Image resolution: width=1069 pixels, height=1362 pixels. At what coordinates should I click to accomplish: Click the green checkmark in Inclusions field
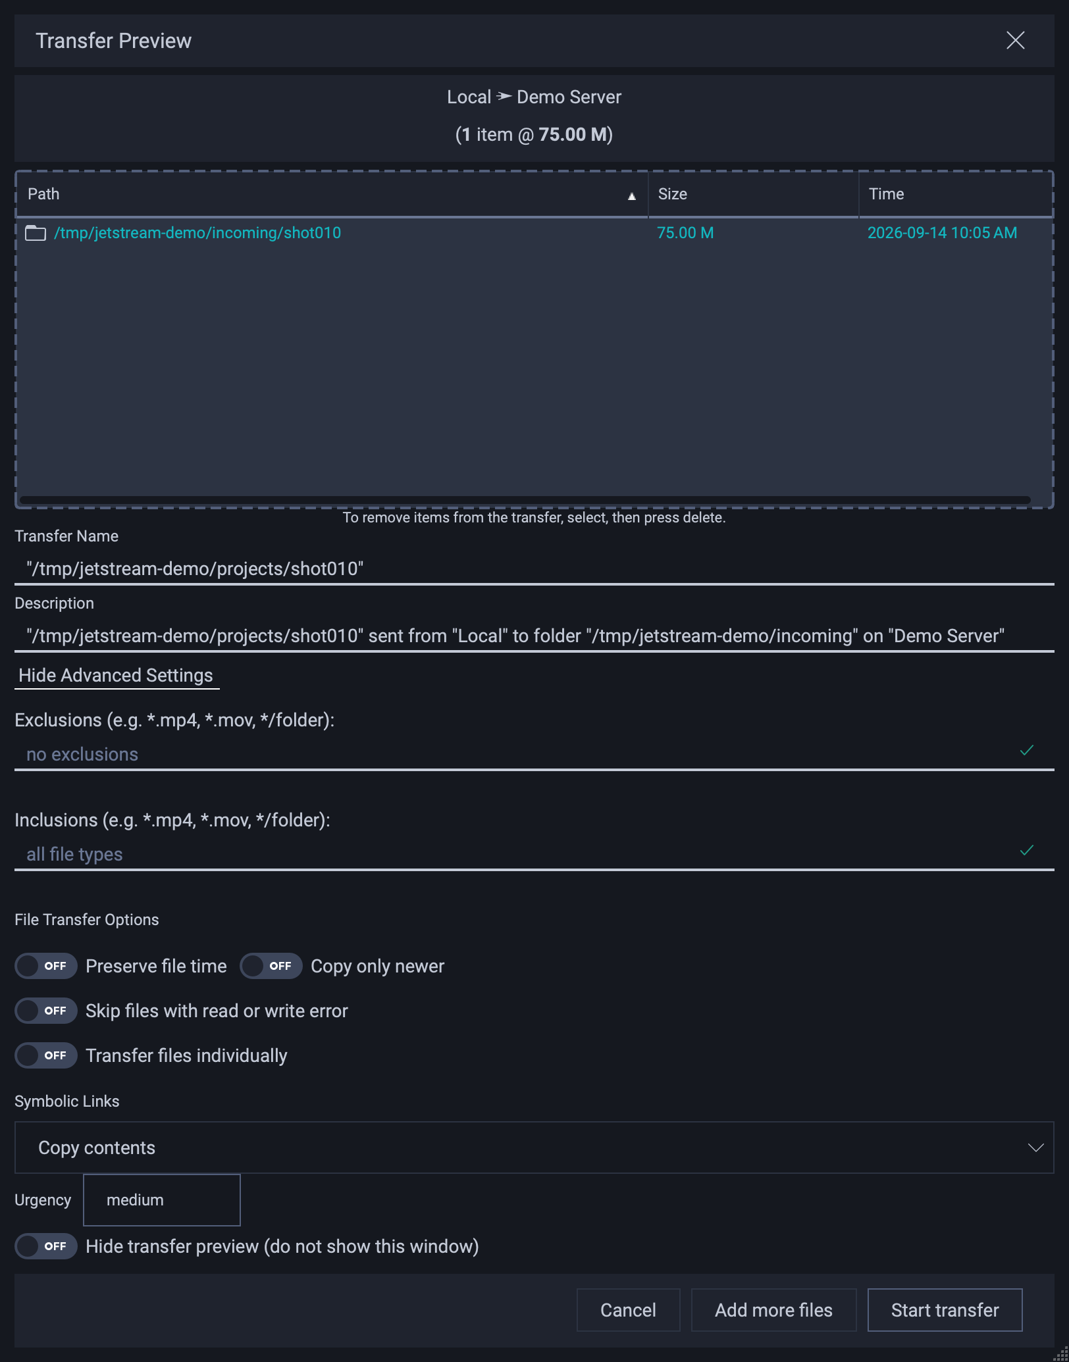click(1027, 850)
